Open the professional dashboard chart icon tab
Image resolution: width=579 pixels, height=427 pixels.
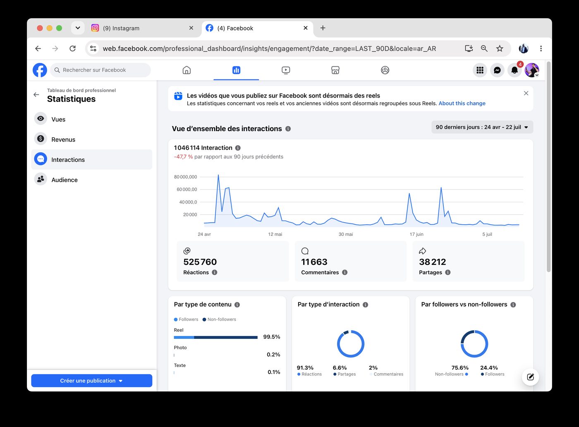pyautogui.click(x=236, y=70)
